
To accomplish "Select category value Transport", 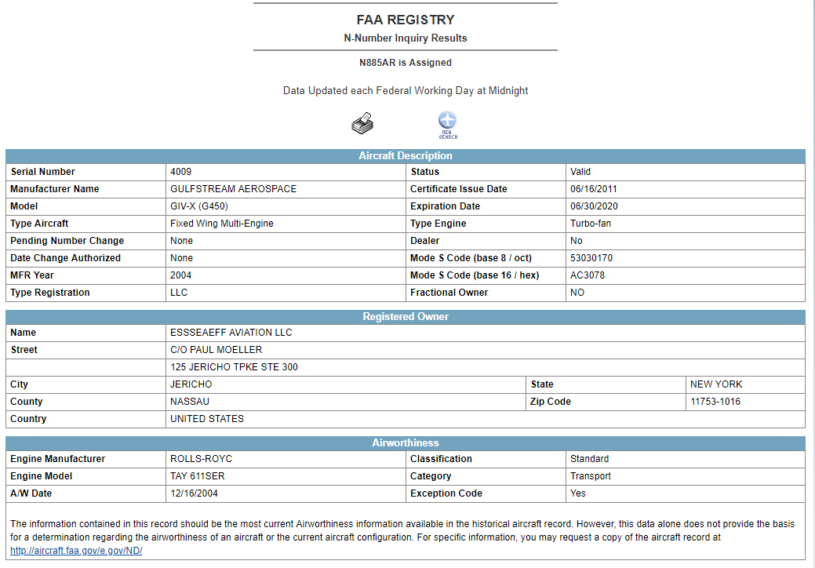I will coord(591,475).
